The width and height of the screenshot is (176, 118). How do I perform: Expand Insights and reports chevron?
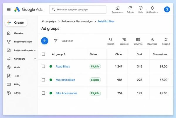click(35, 51)
